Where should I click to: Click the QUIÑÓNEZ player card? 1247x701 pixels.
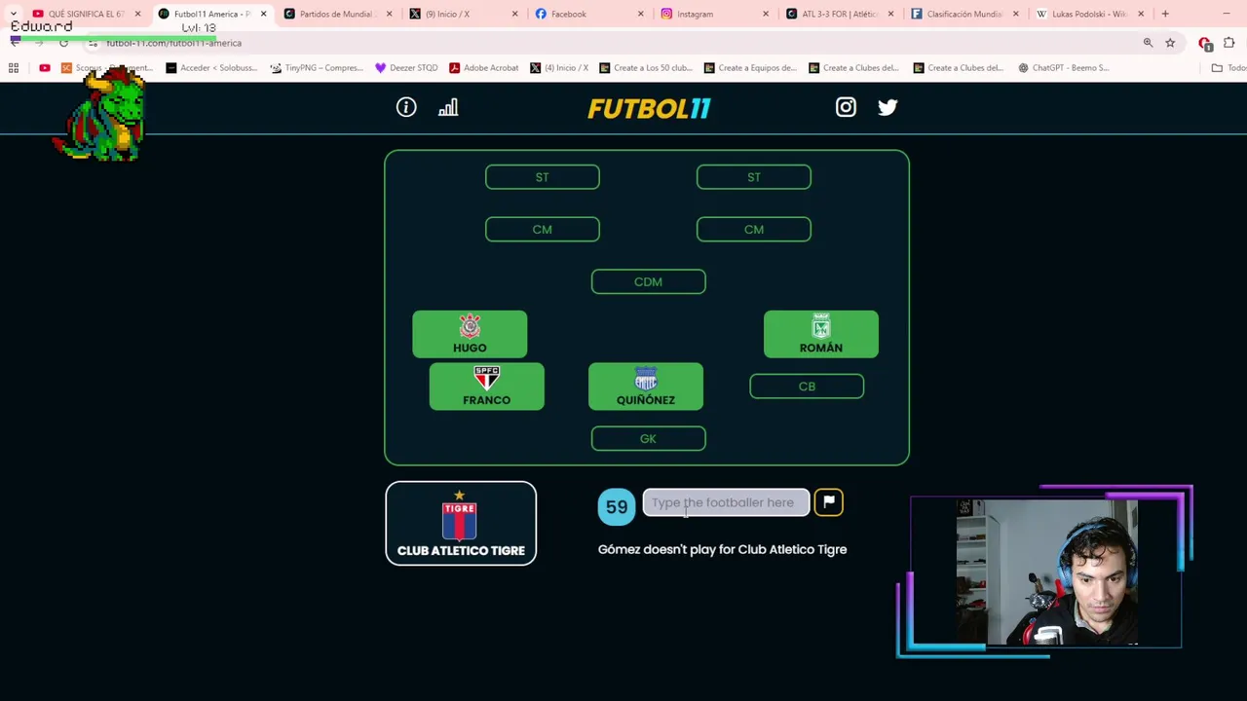(646, 387)
